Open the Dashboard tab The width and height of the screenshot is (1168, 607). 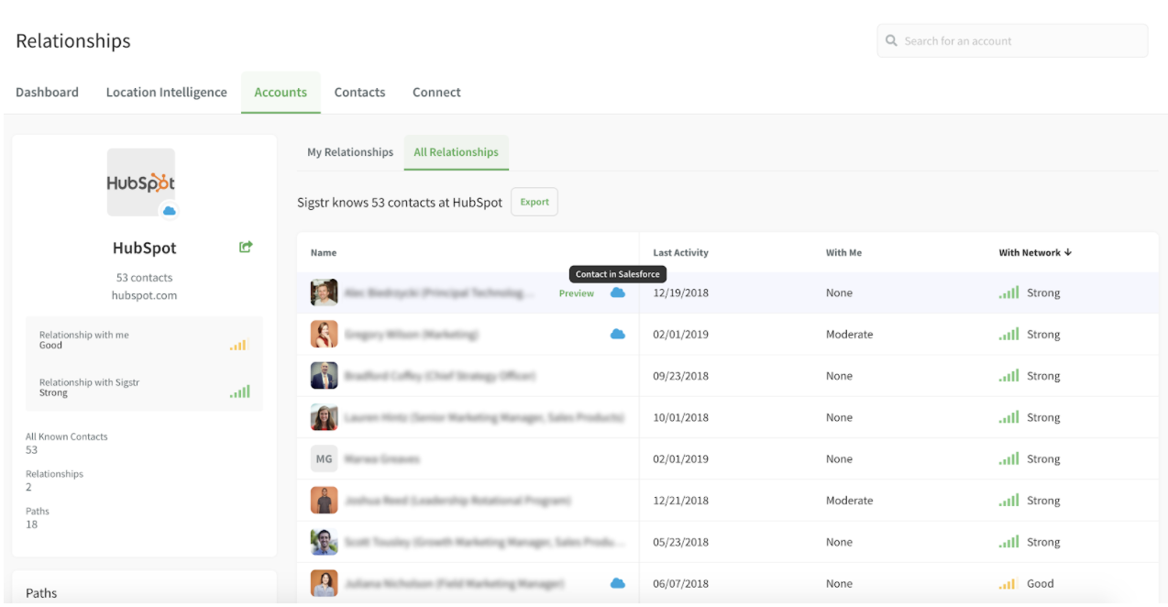pos(47,93)
